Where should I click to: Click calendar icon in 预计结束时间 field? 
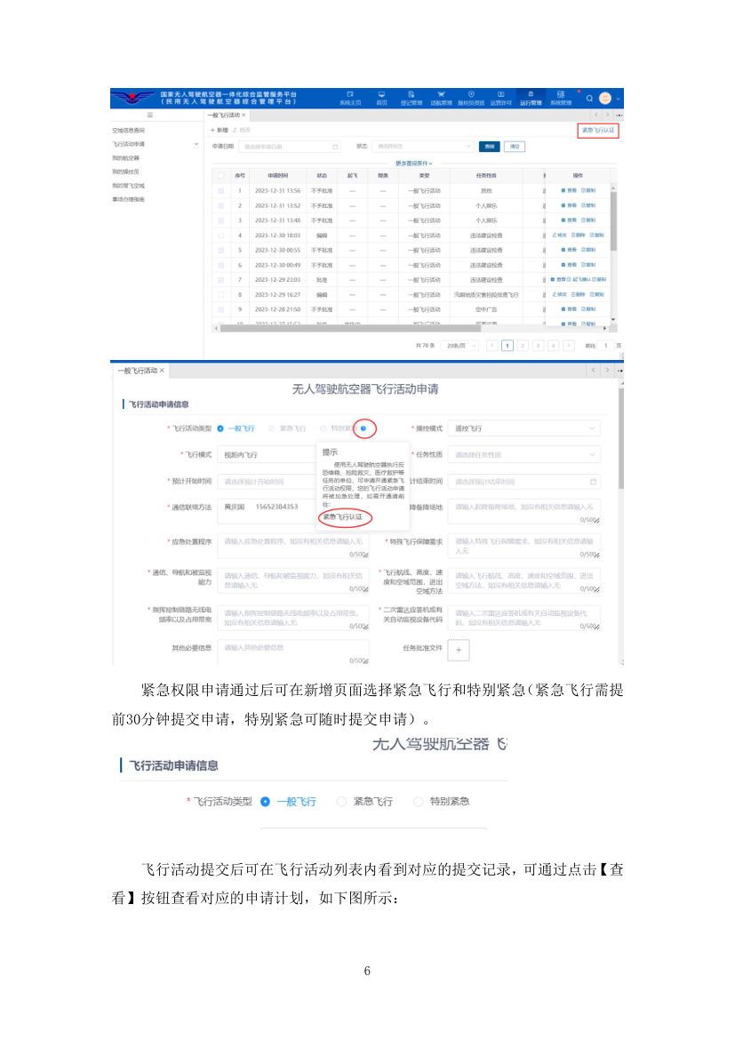[x=593, y=482]
